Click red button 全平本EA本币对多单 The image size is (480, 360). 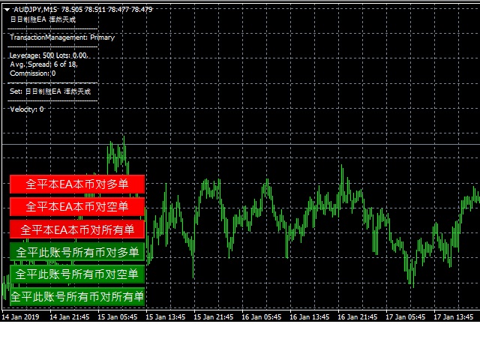(x=76, y=184)
